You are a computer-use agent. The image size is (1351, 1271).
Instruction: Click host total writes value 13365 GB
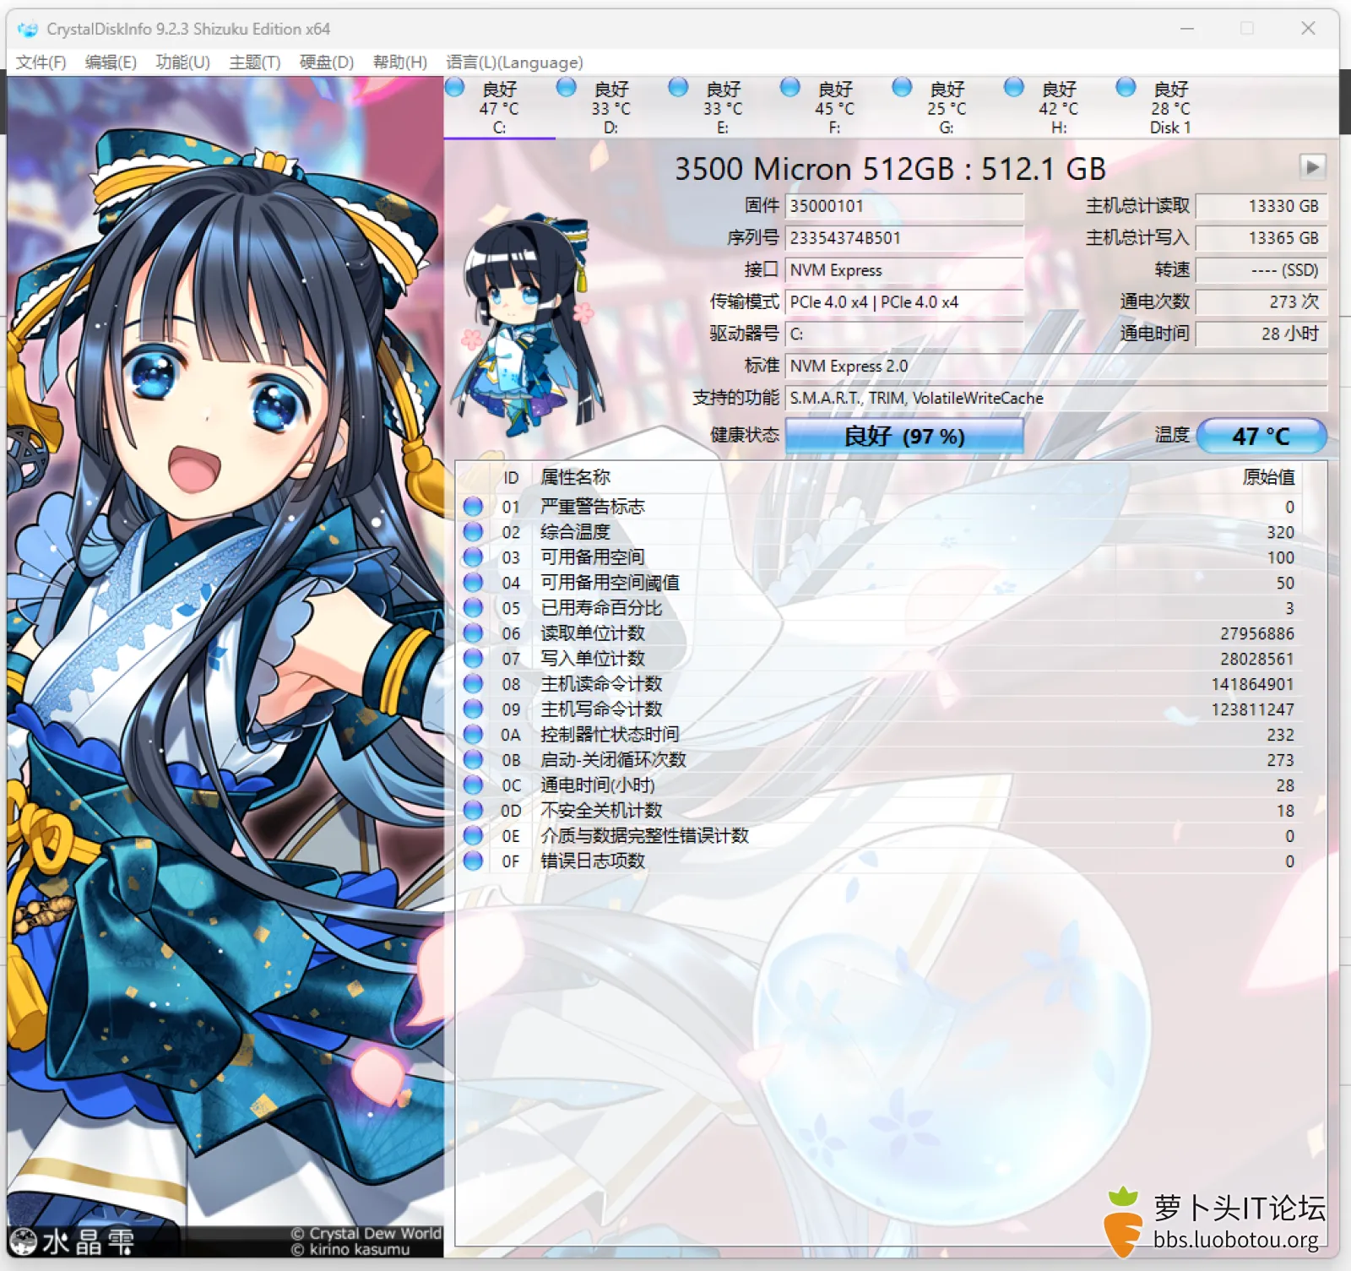click(x=1261, y=238)
